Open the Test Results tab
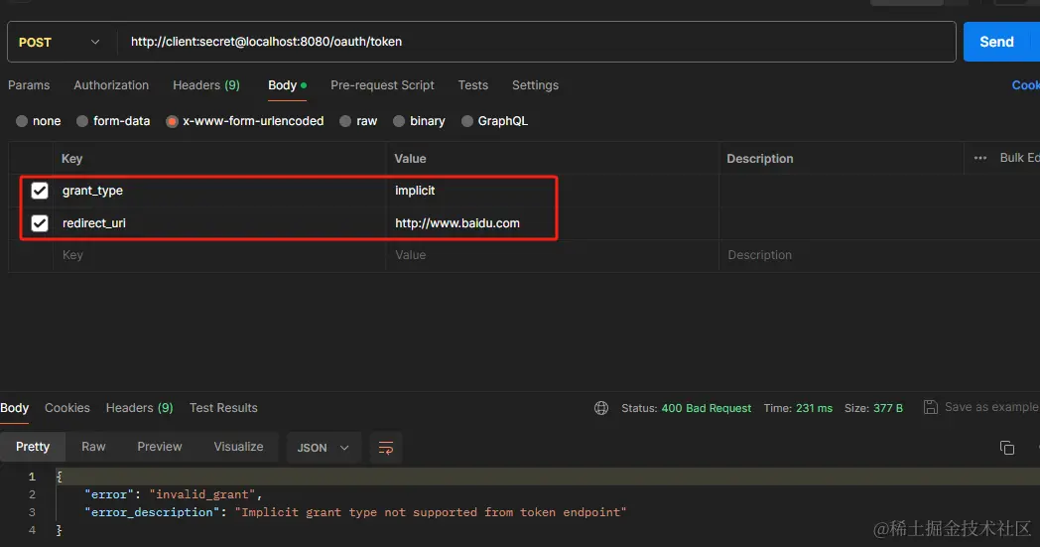1040x547 pixels. coord(223,408)
